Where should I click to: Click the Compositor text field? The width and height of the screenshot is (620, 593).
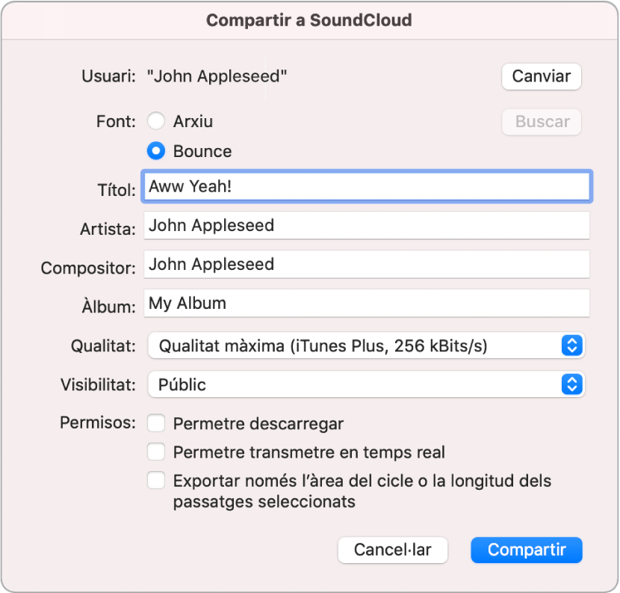pos(366,264)
